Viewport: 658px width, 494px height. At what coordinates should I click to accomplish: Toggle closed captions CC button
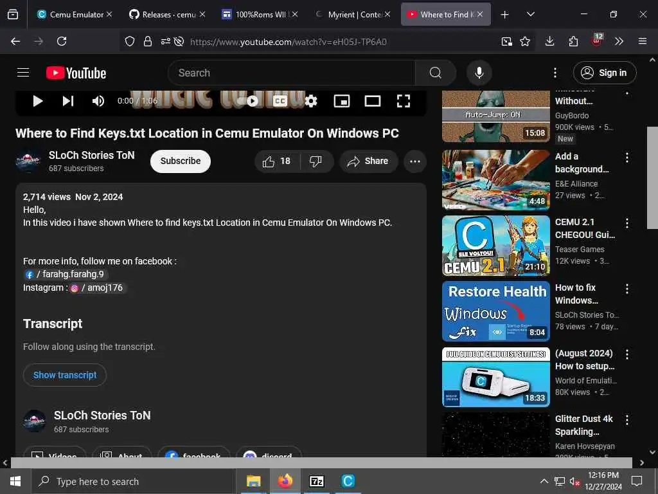(280, 101)
